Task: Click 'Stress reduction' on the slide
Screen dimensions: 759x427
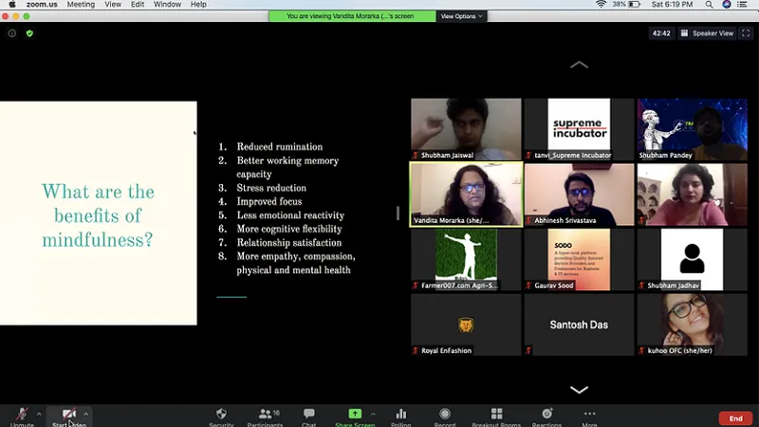Action: [271, 188]
